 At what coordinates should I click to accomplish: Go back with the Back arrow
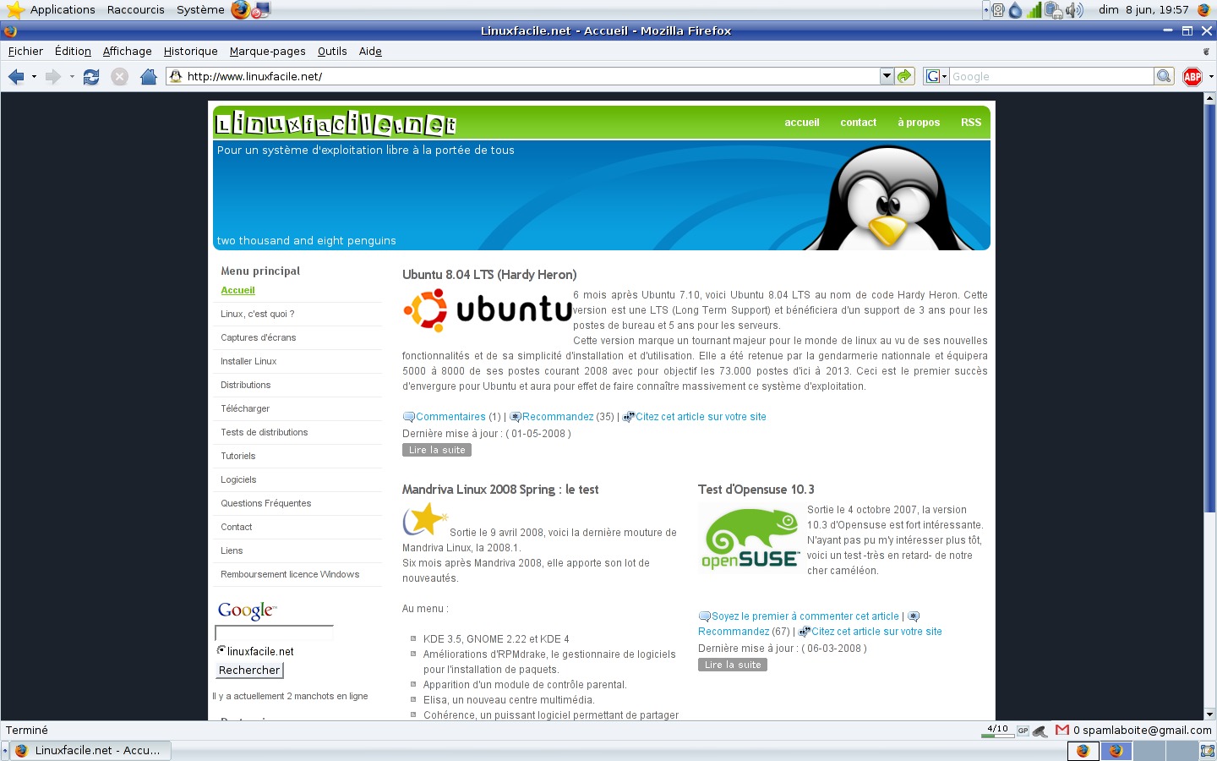point(15,77)
